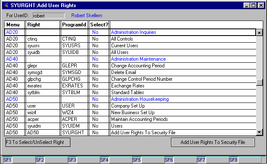Click the SYURGHT program ID cell

74,133
